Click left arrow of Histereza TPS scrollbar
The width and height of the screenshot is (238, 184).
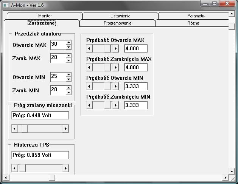click(15, 168)
